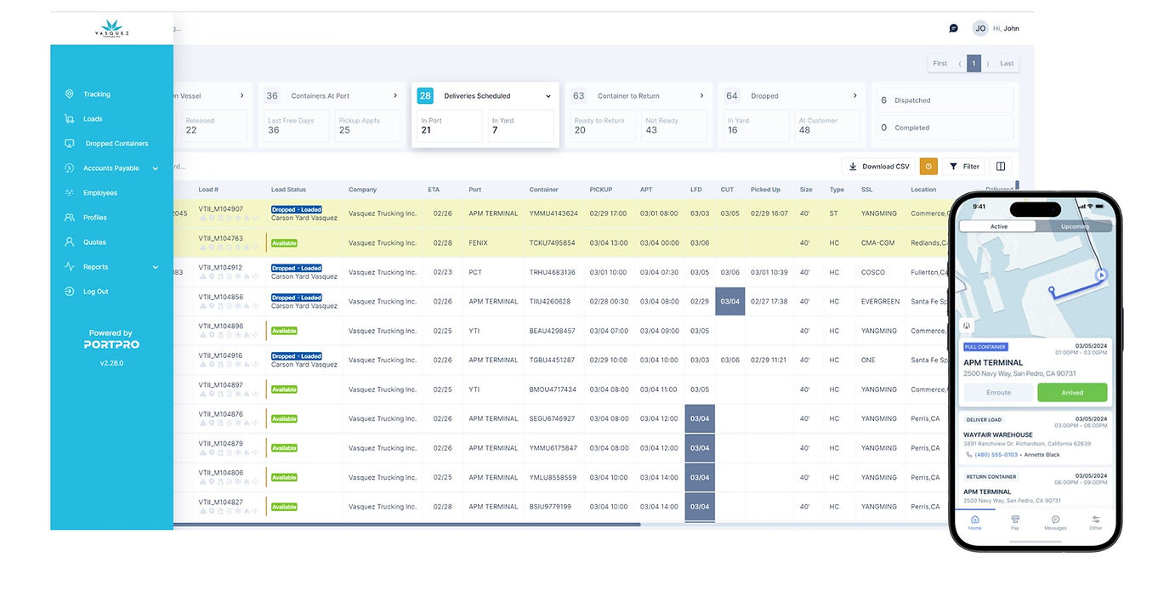Open the Profiles section
Viewport: 1158px width, 608px height.
(95, 218)
